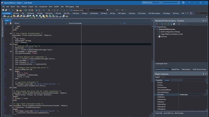Open the TForm1 class combo box
Viewport: 209px width, 117px height.
tap(67, 23)
